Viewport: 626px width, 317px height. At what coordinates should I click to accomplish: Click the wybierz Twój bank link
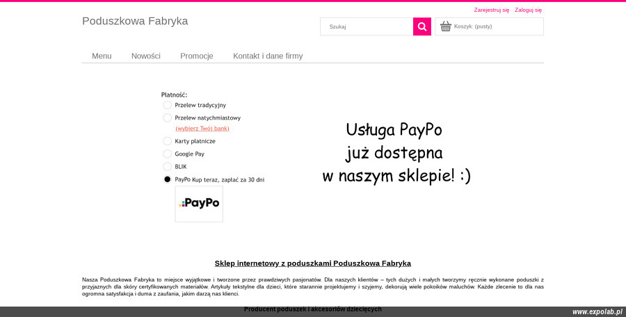(202, 128)
